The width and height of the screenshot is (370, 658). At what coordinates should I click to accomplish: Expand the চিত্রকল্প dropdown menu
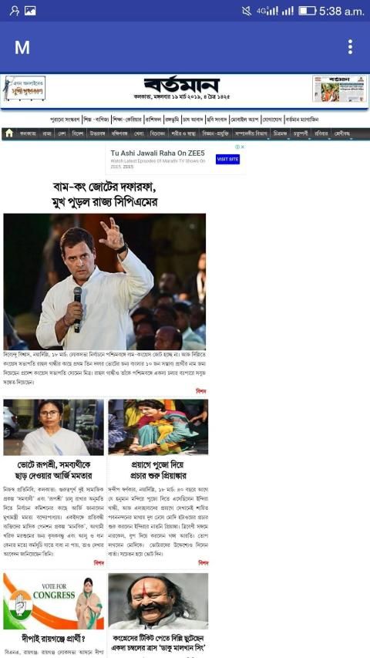(x=280, y=133)
